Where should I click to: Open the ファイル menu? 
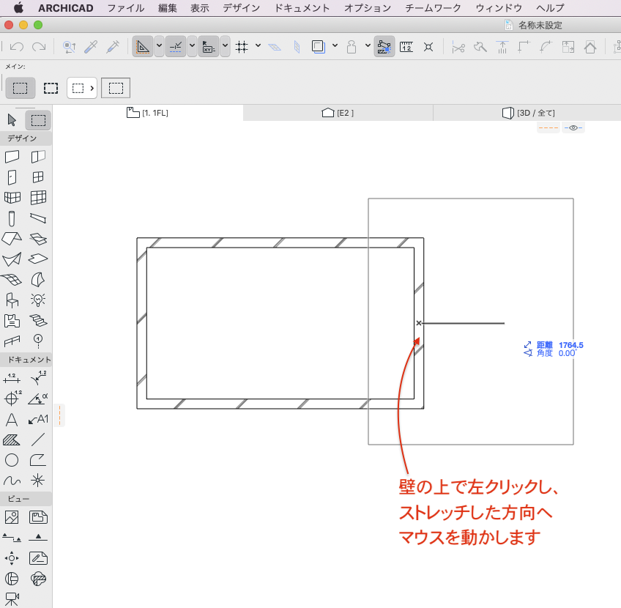(125, 8)
